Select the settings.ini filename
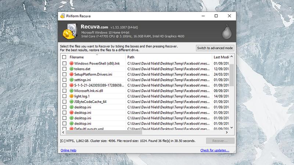The height and width of the screenshot is (165, 294). (x=82, y=80)
